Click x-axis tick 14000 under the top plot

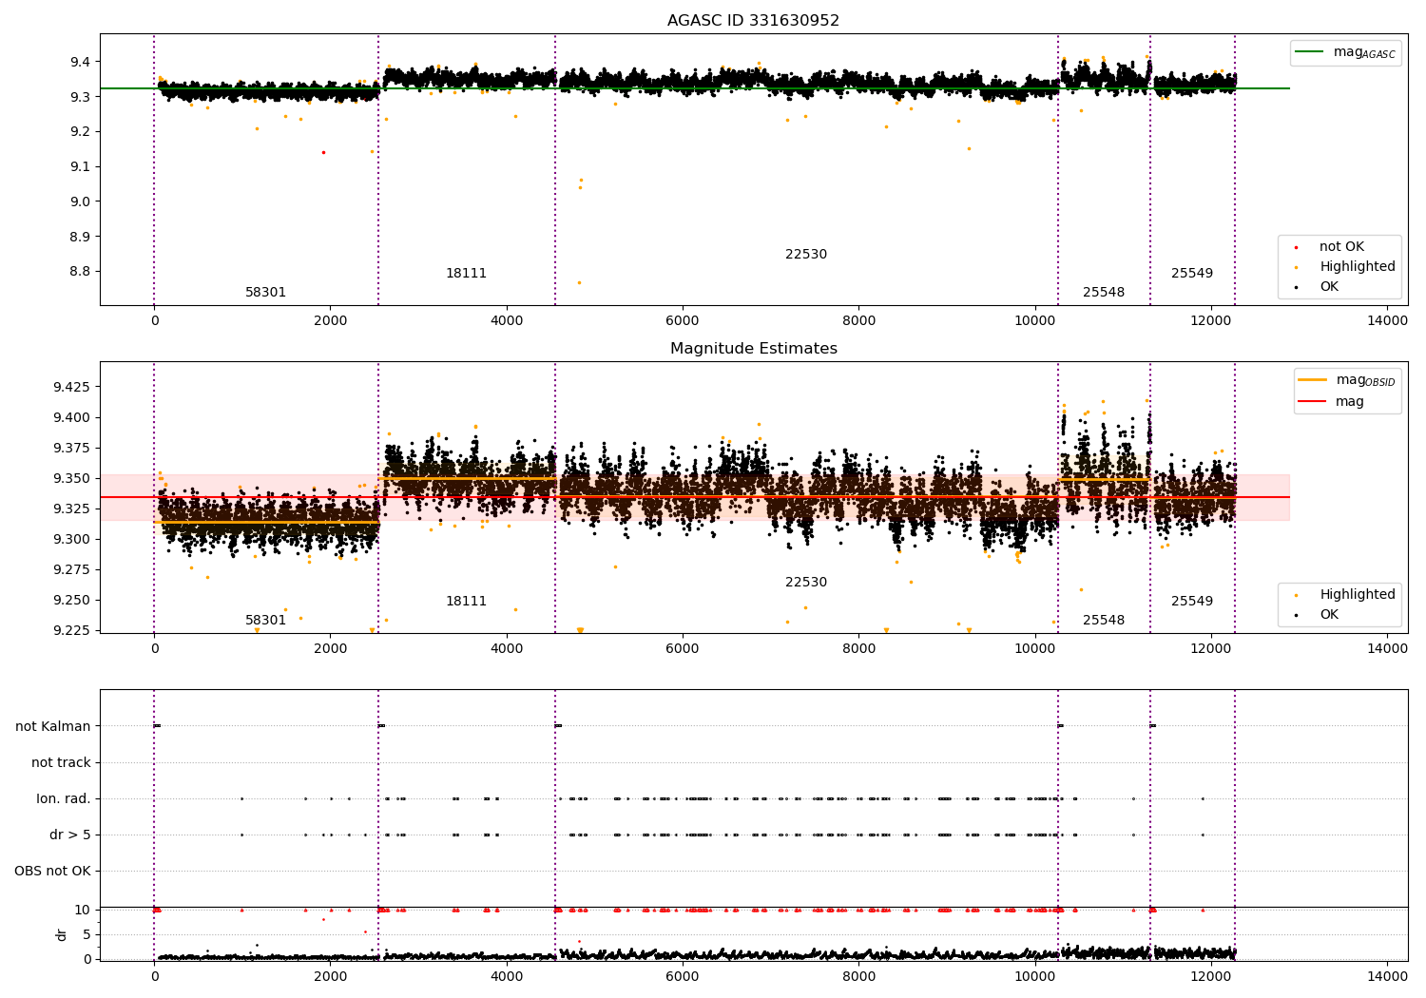coord(1387,321)
